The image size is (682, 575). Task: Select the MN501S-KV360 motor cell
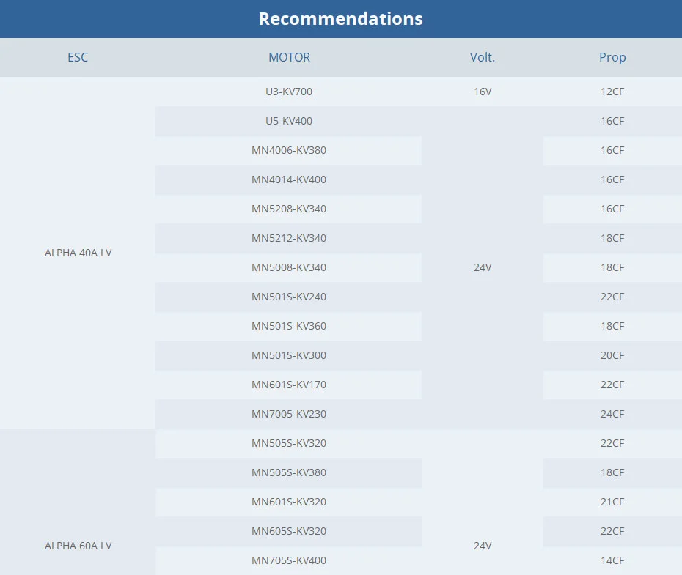(289, 326)
